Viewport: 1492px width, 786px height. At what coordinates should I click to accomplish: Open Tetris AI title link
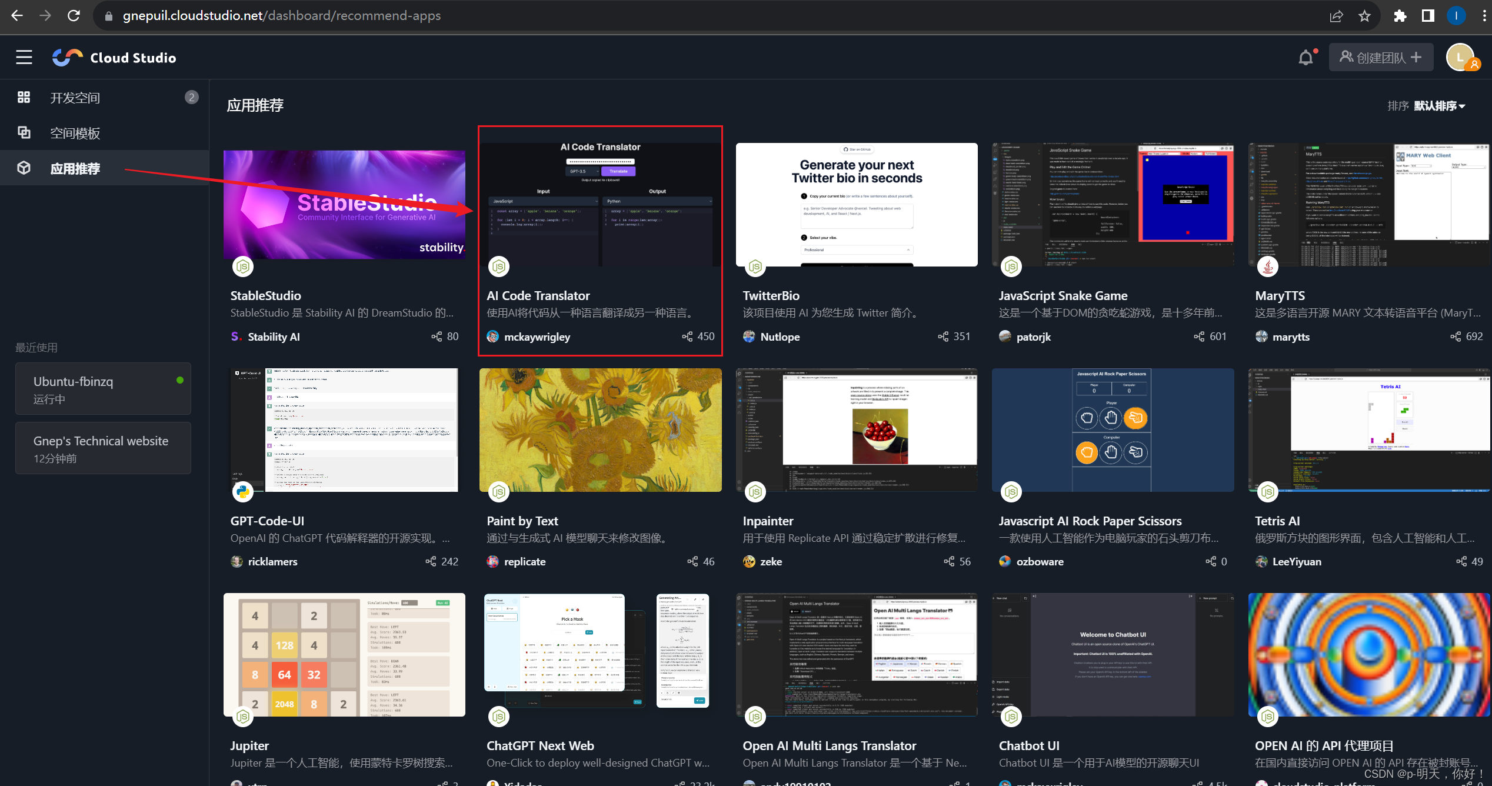[1277, 521]
